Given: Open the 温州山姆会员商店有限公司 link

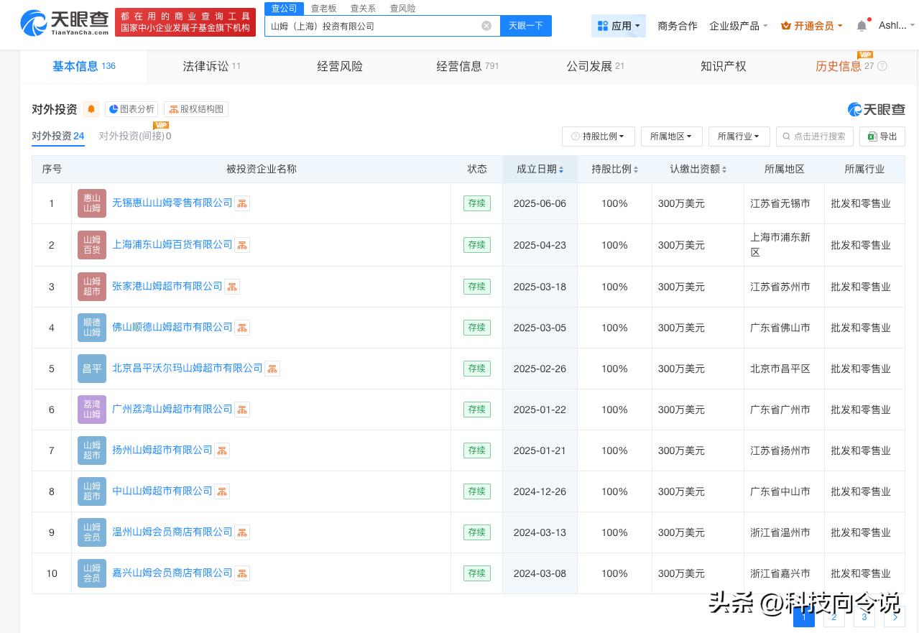Looking at the screenshot, I should pyautogui.click(x=172, y=532).
